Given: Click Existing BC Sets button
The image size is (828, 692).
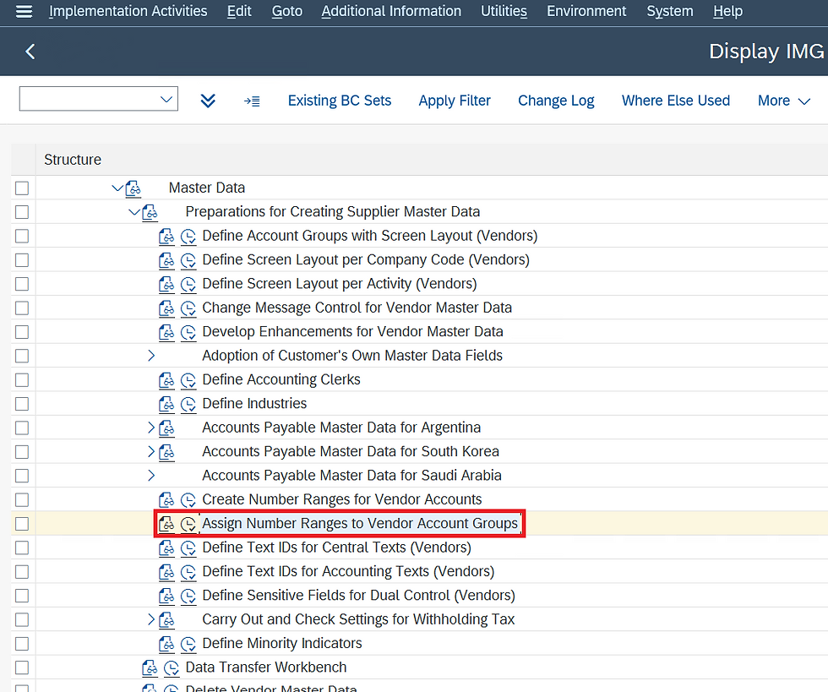Looking at the screenshot, I should [340, 101].
